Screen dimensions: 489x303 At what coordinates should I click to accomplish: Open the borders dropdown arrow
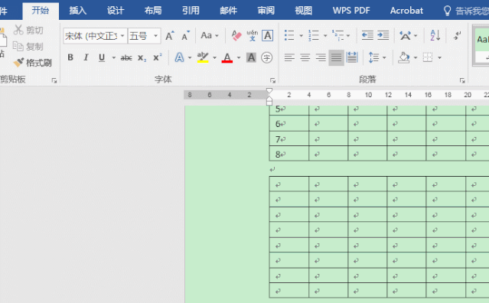point(440,57)
